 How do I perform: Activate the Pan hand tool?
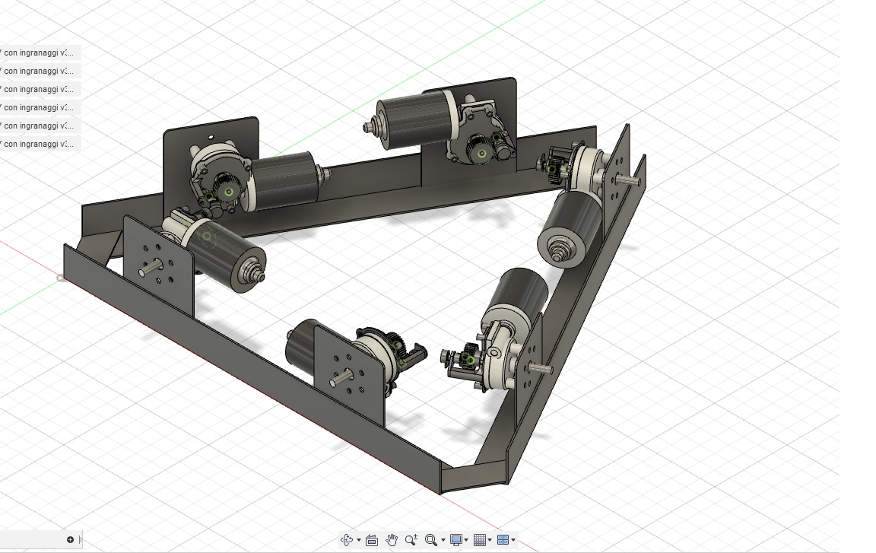pos(392,539)
